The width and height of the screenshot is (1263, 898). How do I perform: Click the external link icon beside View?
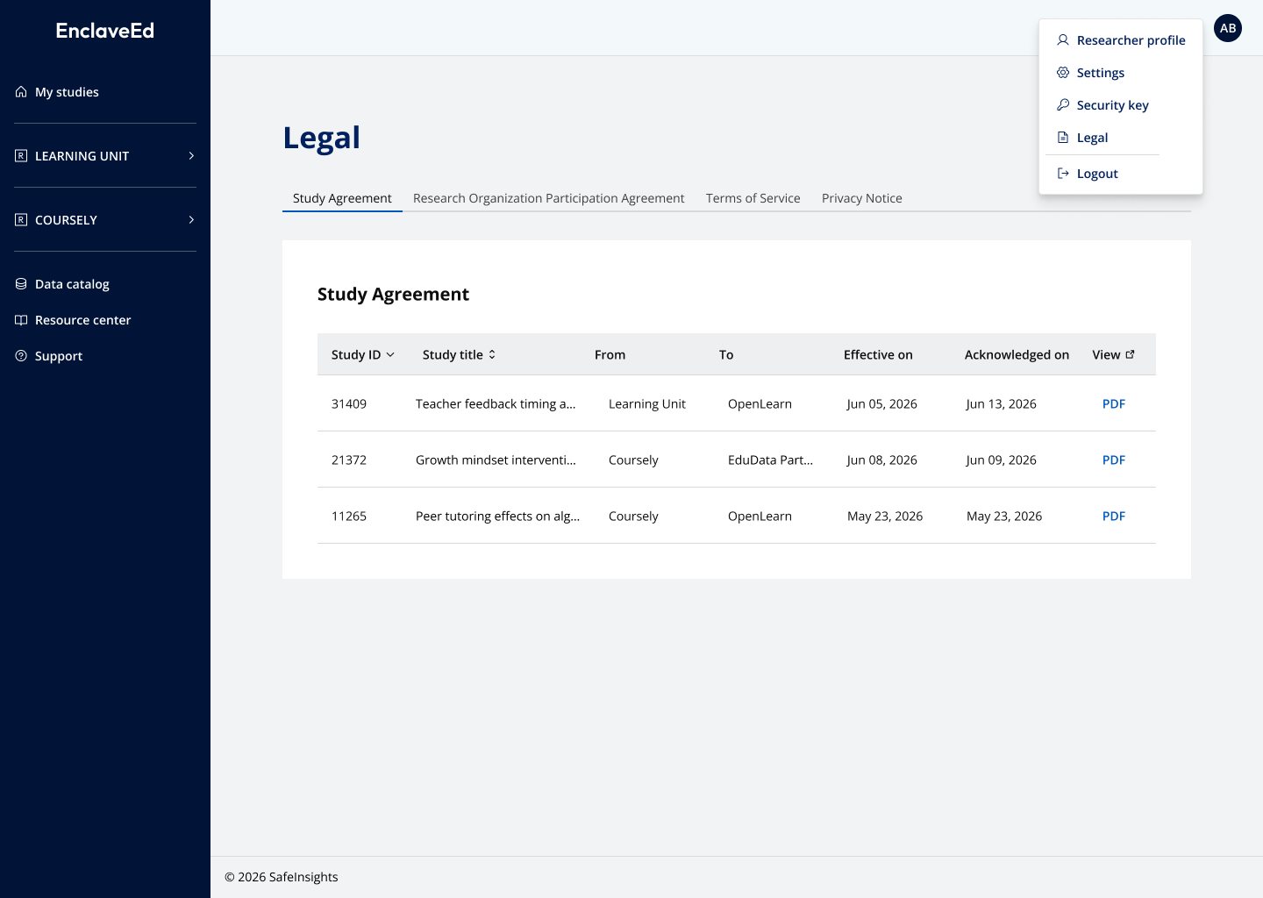[1130, 354]
